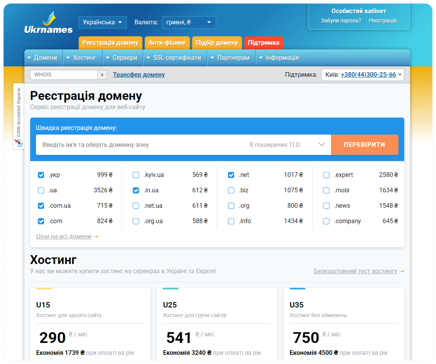This screenshot has width=436, height=364.
Task: Select the 'Реєстрація домену' tab
Action: click(x=110, y=43)
